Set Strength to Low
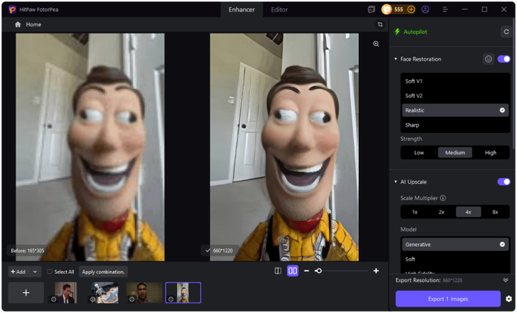Screen dimensions: 517x313 (x=419, y=153)
